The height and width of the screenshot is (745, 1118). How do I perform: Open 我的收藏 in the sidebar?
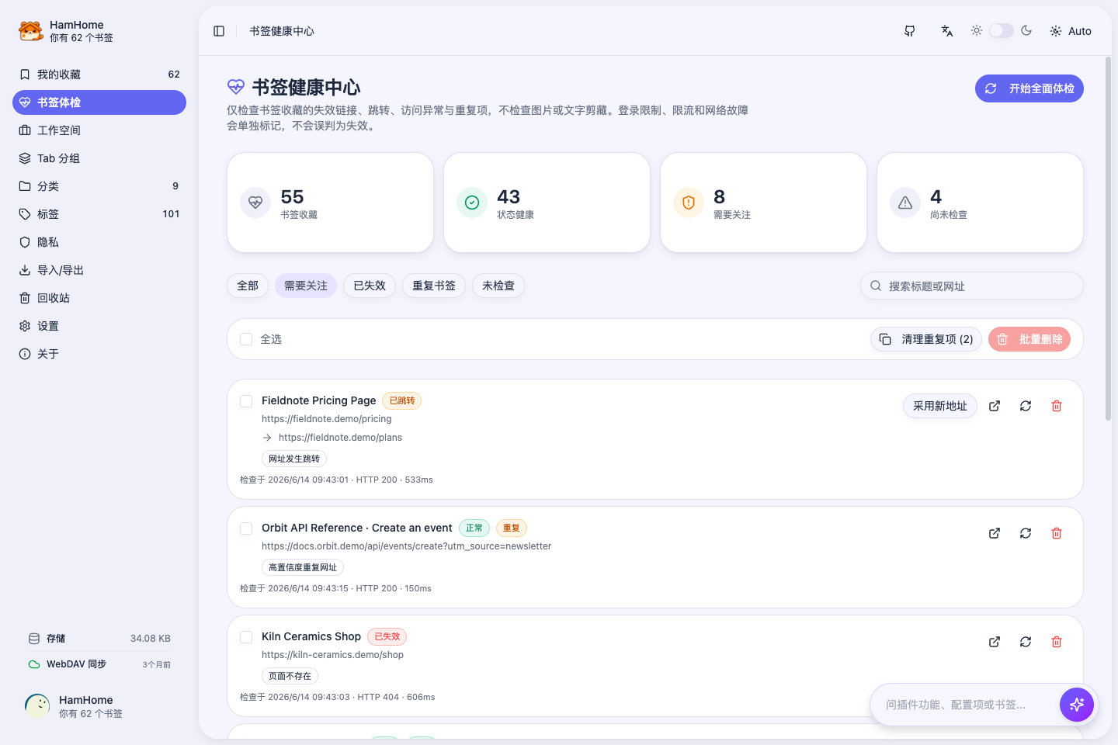(99, 74)
